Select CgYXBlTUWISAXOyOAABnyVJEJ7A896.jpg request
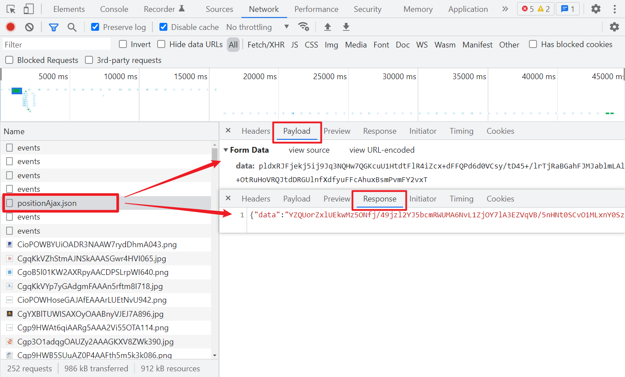 [90, 314]
